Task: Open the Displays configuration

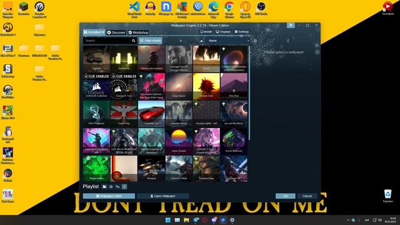Action: (x=223, y=32)
